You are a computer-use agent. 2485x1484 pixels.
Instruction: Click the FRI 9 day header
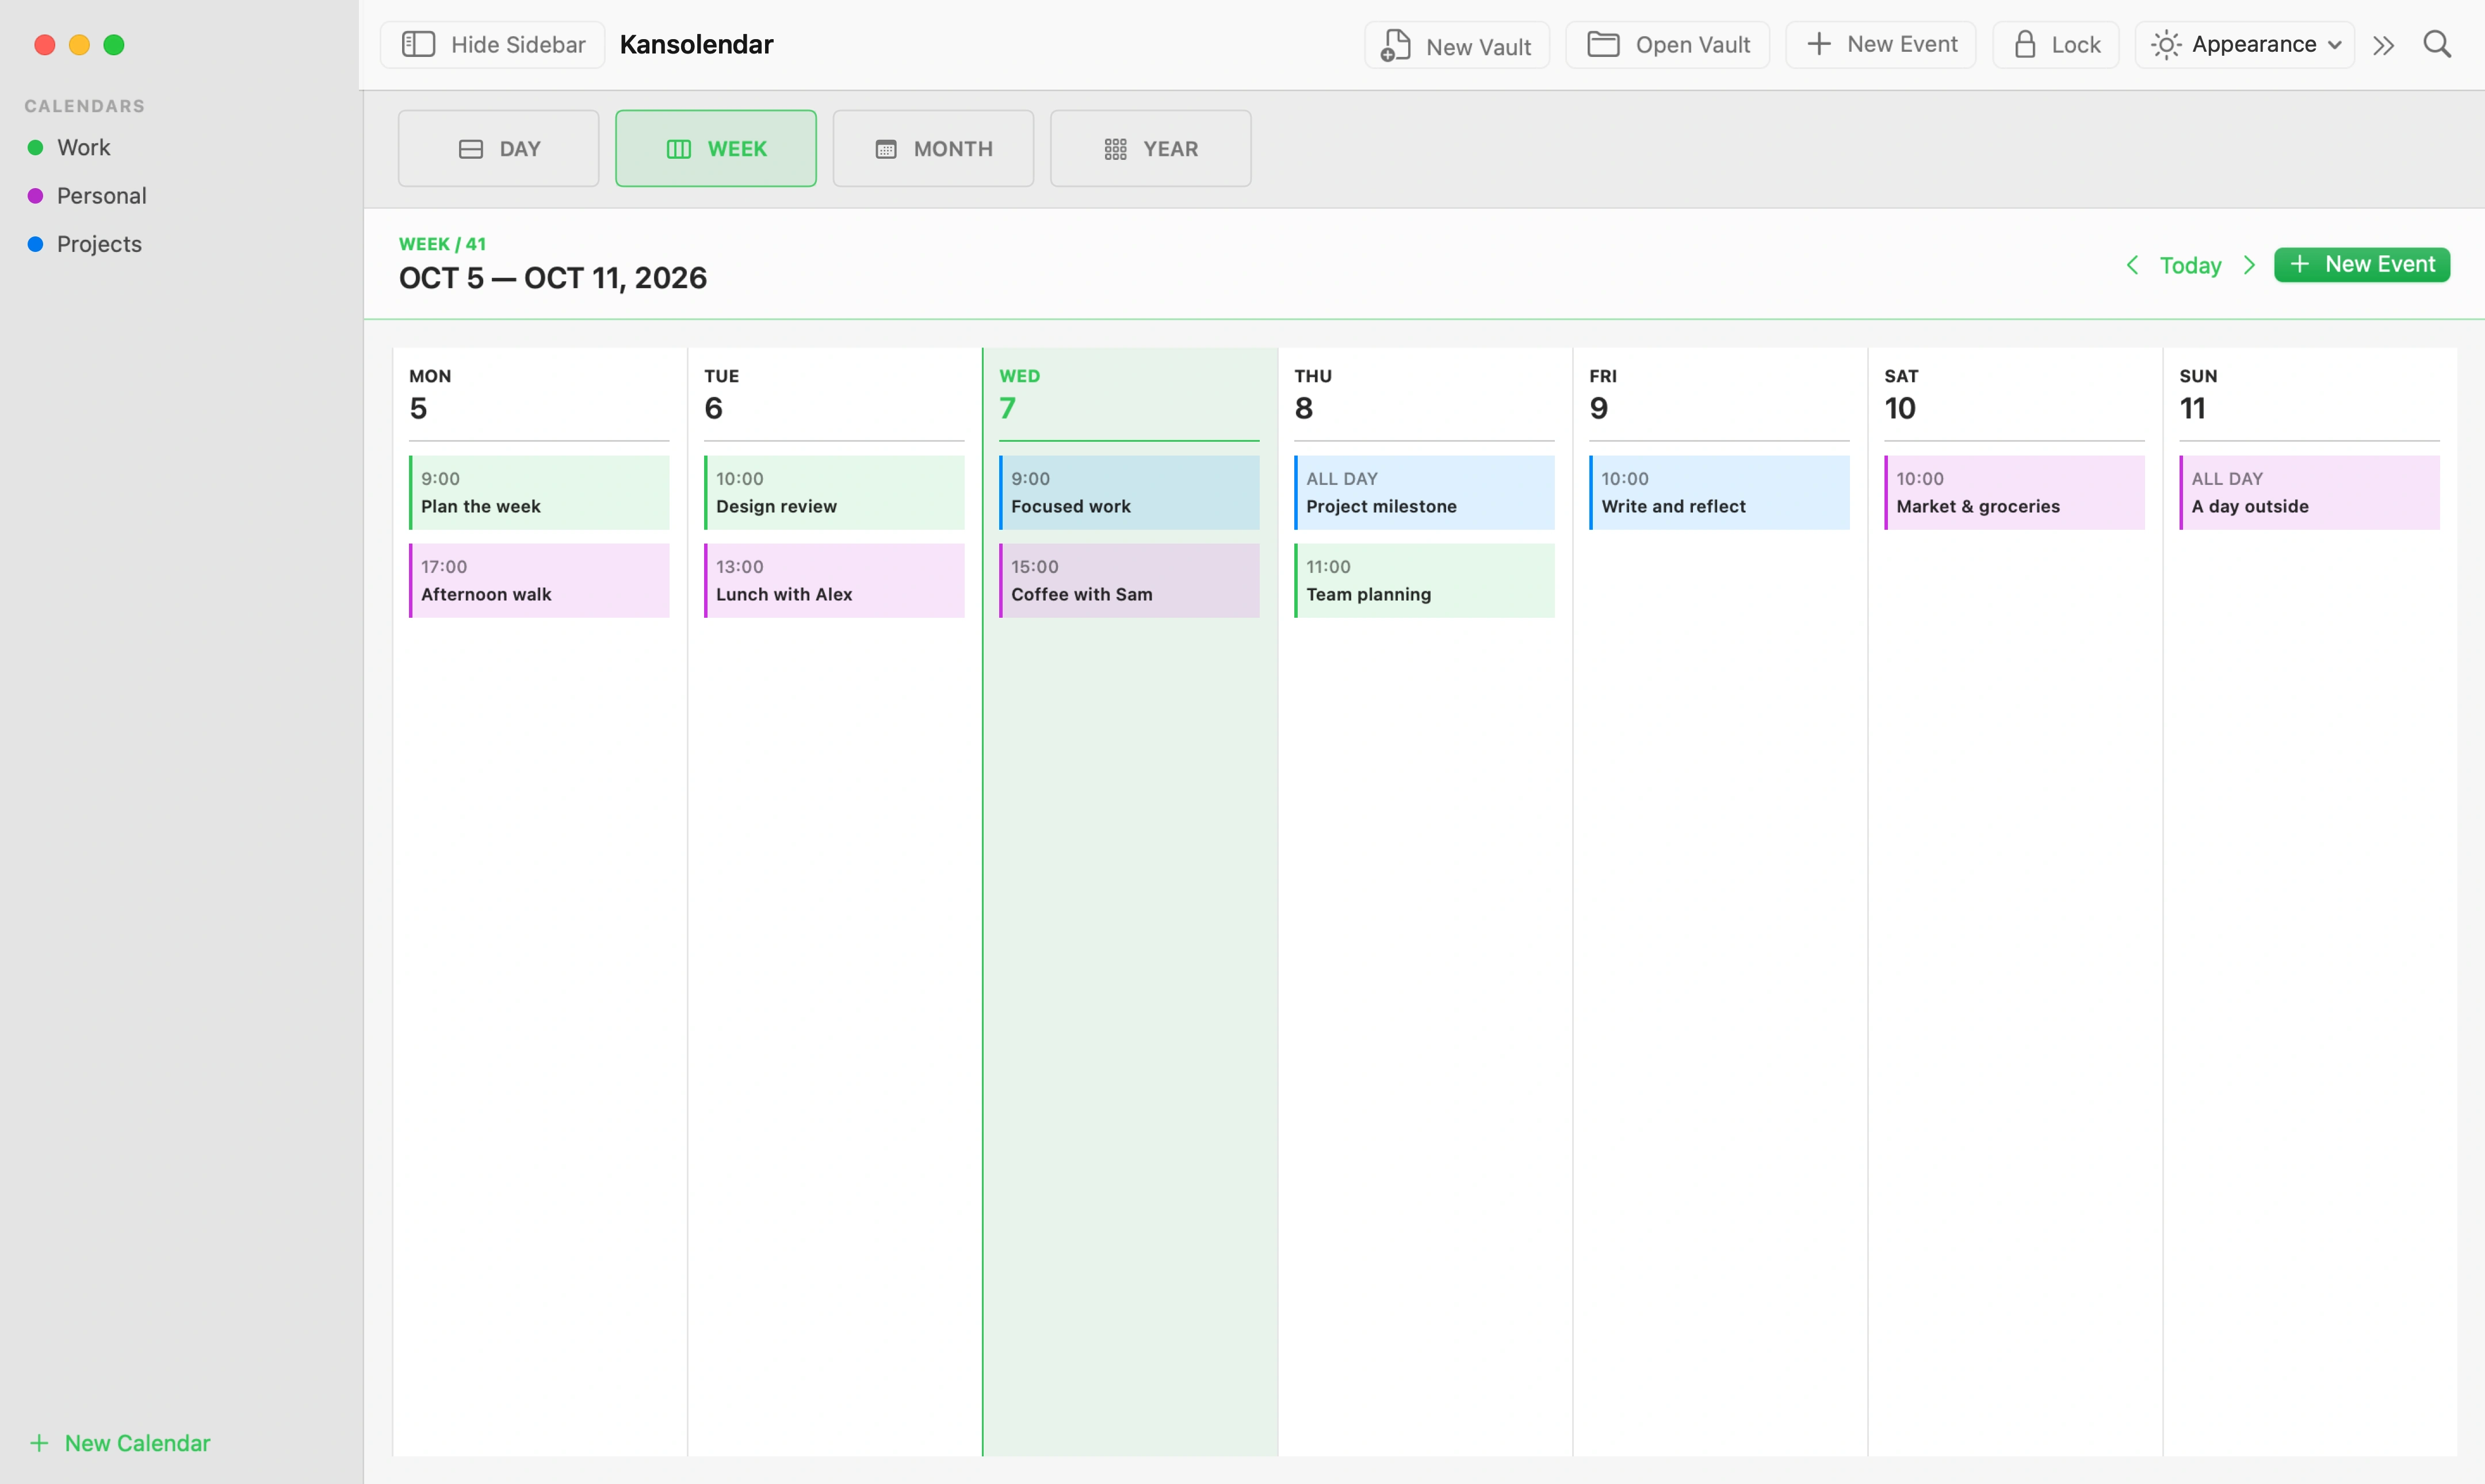point(1719,395)
